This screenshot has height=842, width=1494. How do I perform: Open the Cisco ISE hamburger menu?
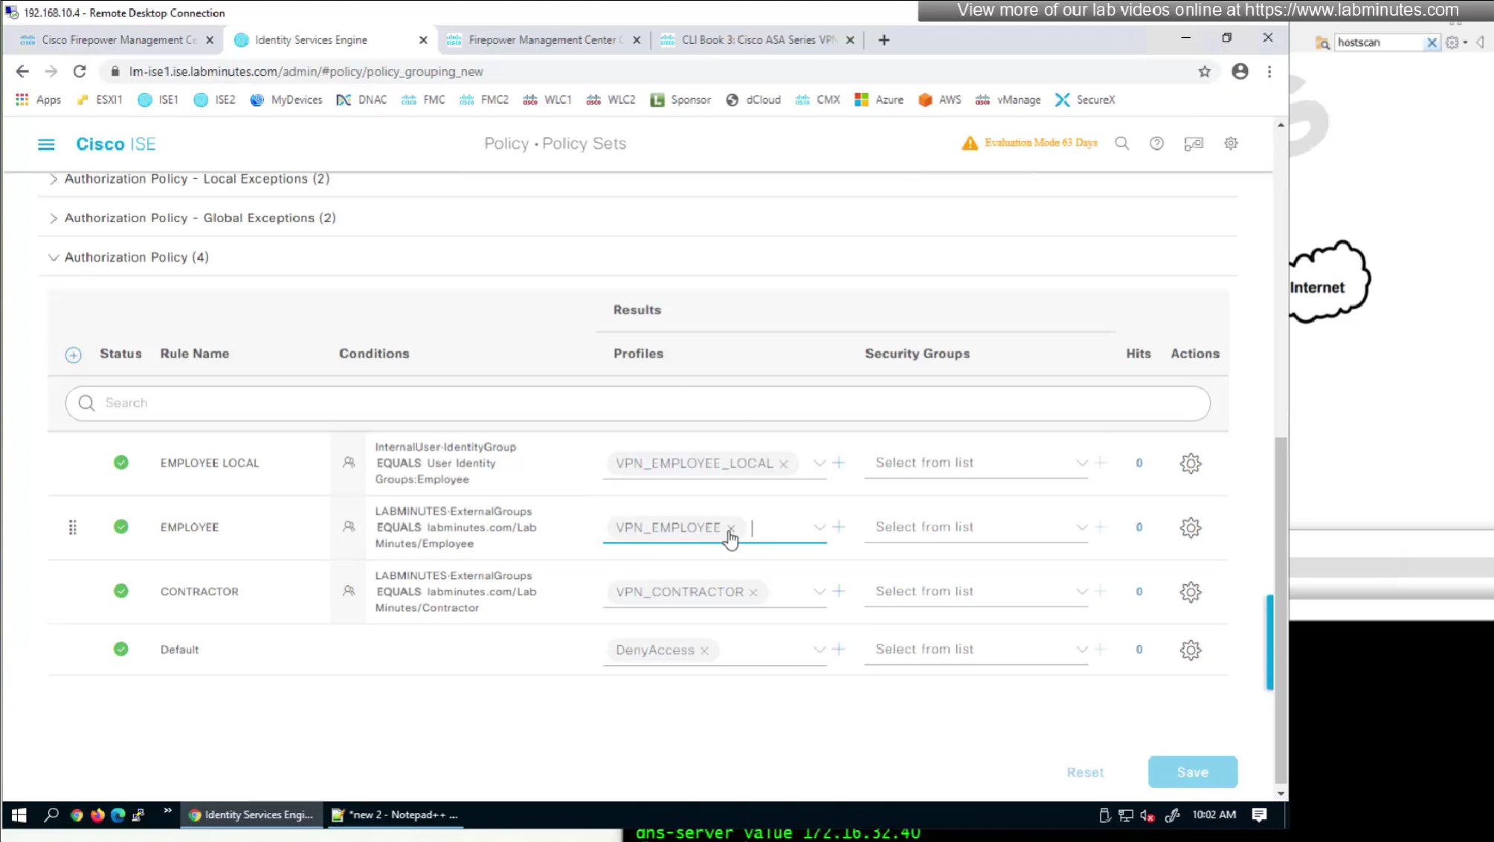[46, 144]
